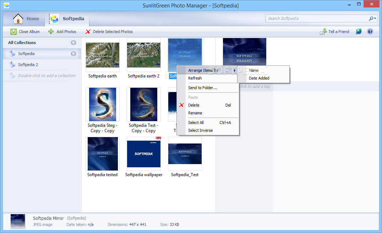Click into the Search Softpedia field

click(317, 18)
